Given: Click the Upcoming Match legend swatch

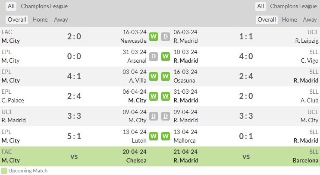Looking at the screenshot, I should pos(4,171).
